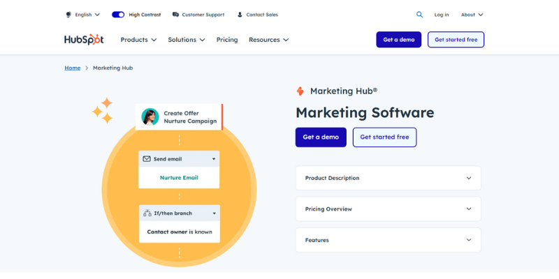This screenshot has height=279, width=559.
Task: Click the High Contrast label
Action: [145, 15]
